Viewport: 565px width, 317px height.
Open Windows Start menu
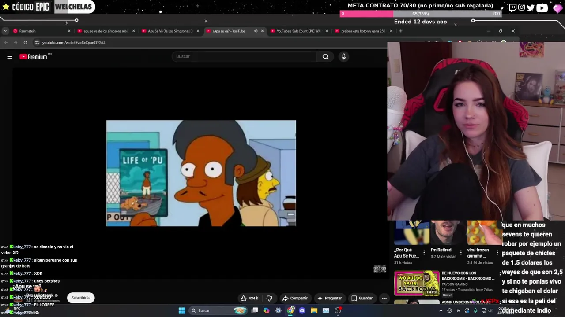[182, 310]
